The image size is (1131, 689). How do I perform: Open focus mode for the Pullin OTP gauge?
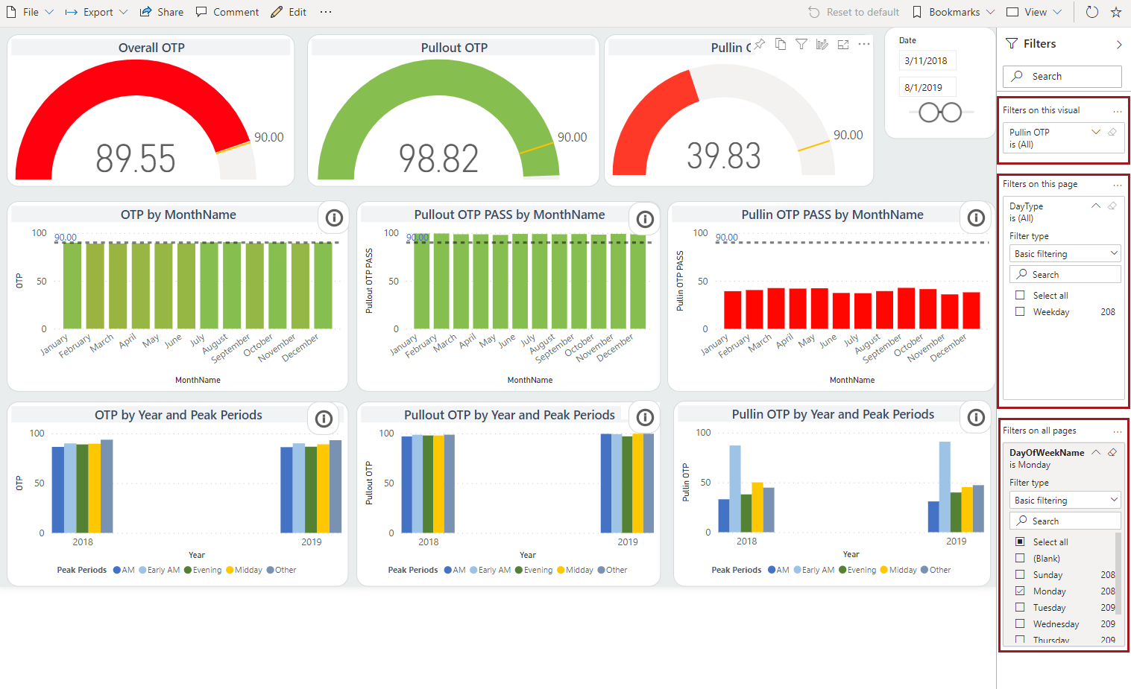click(x=842, y=45)
